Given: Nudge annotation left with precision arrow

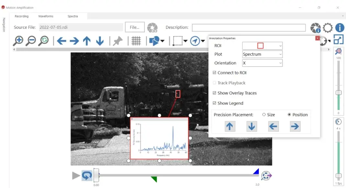Looking at the screenshot, I should [273, 127].
